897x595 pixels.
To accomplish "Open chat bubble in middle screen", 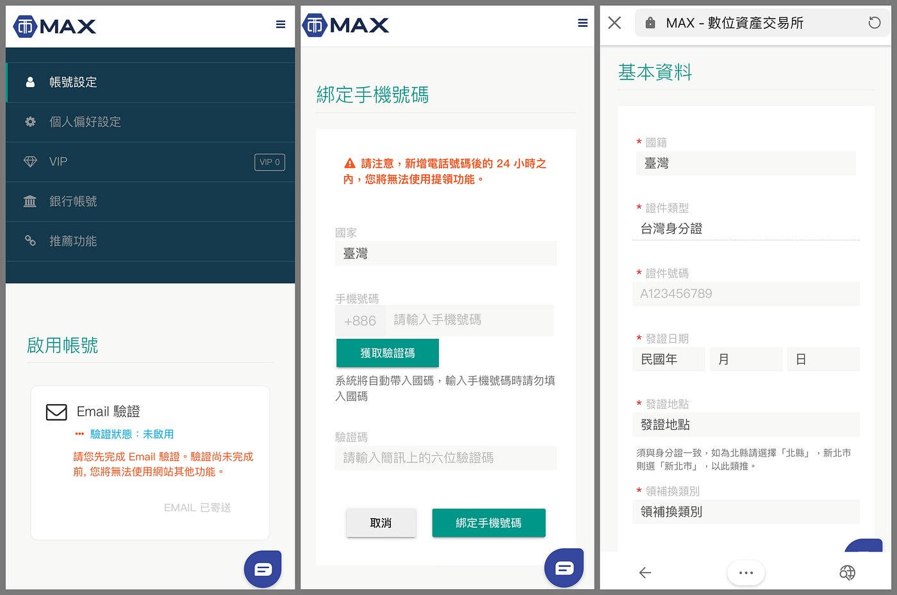I will tap(564, 567).
